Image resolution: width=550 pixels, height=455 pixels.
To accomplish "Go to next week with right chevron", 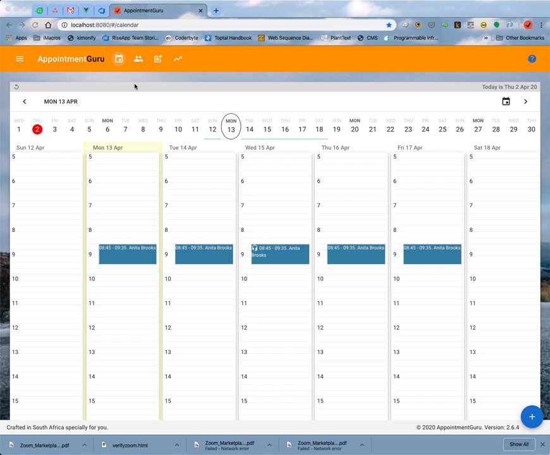I will [525, 102].
